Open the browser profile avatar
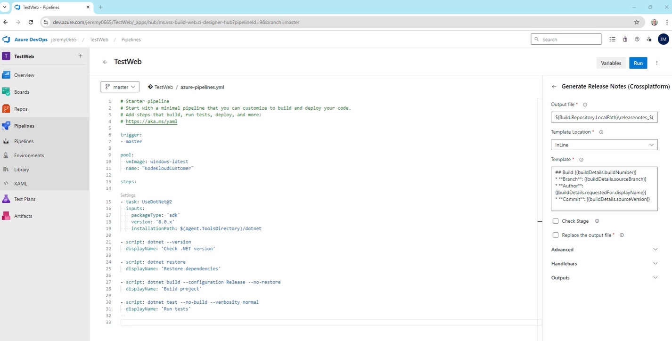This screenshot has height=341, width=672. point(654,22)
